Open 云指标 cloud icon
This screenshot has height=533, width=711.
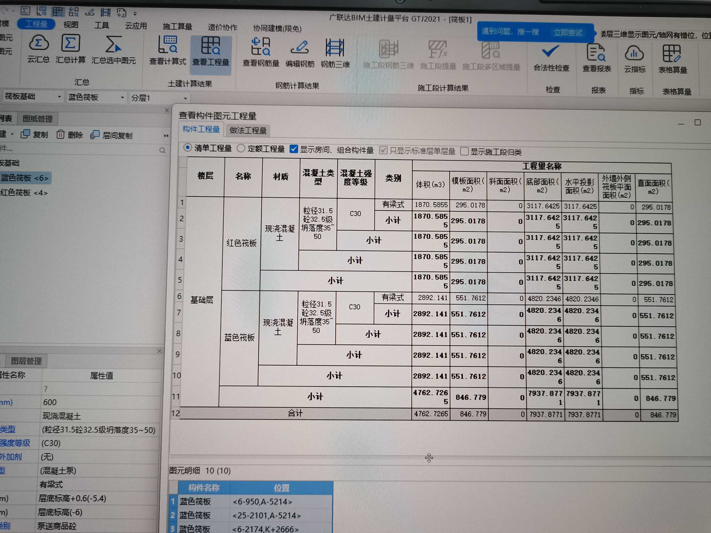click(x=634, y=53)
